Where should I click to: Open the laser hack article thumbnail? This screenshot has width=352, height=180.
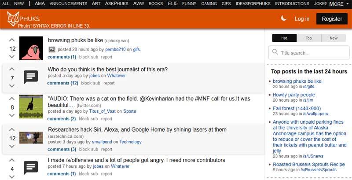click(31, 137)
